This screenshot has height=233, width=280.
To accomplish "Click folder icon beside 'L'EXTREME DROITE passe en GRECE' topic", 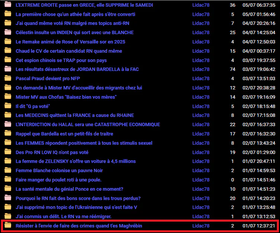I will tap(8, 4).
